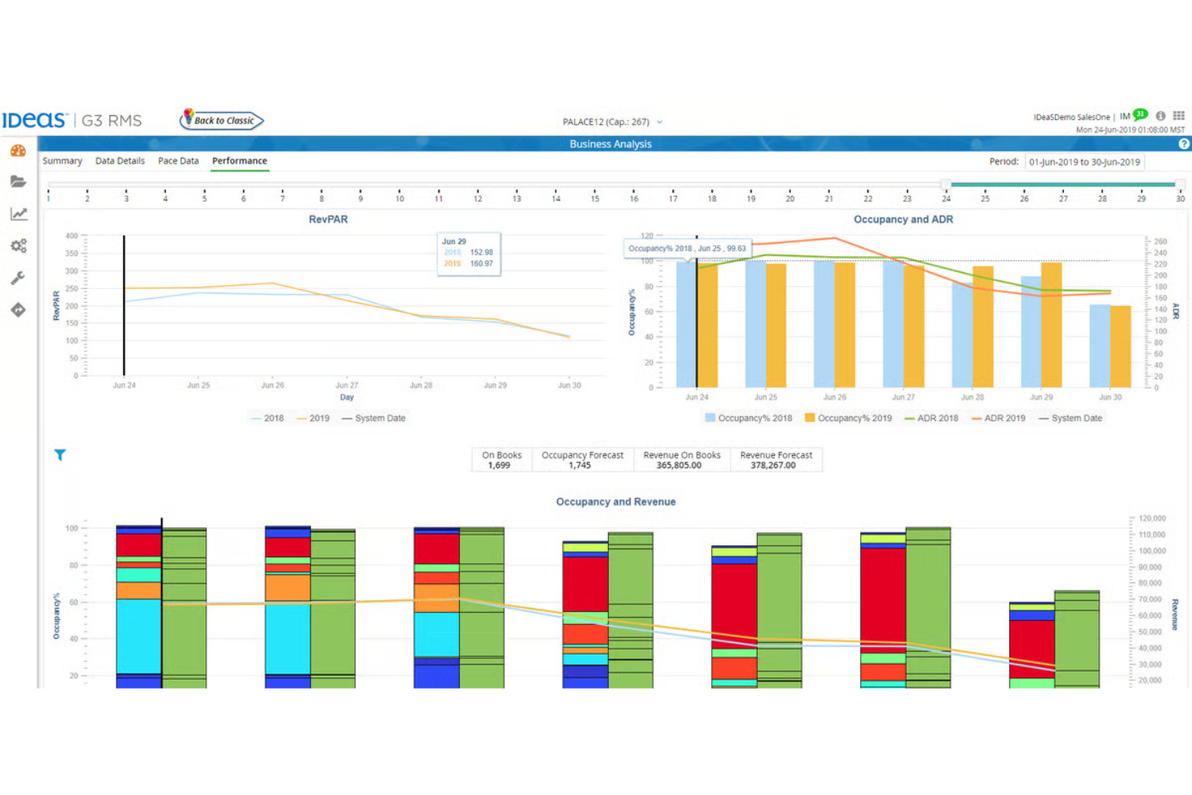Open the help question mark icon
Image resolution: width=1192 pixels, height=795 pixels.
(x=1183, y=144)
